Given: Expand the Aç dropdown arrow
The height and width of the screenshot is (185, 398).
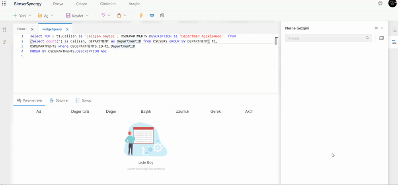Looking at the screenshot, I should point(52,15).
